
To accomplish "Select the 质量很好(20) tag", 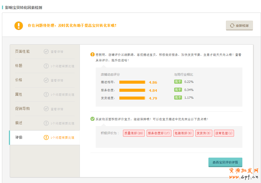I will coord(134,133).
